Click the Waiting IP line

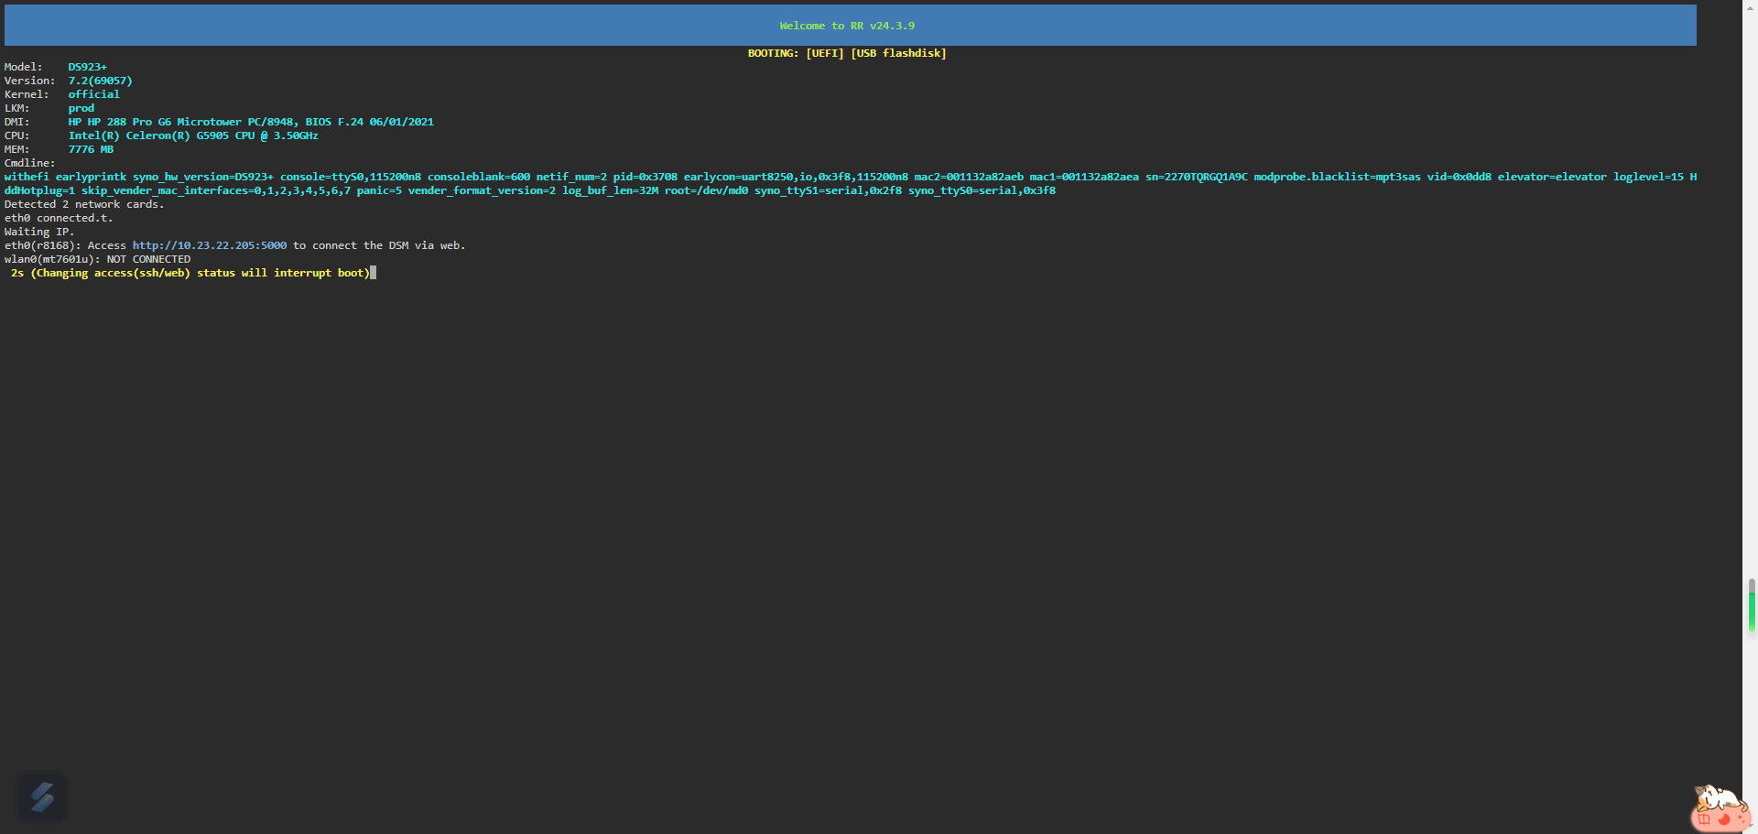(x=39, y=232)
